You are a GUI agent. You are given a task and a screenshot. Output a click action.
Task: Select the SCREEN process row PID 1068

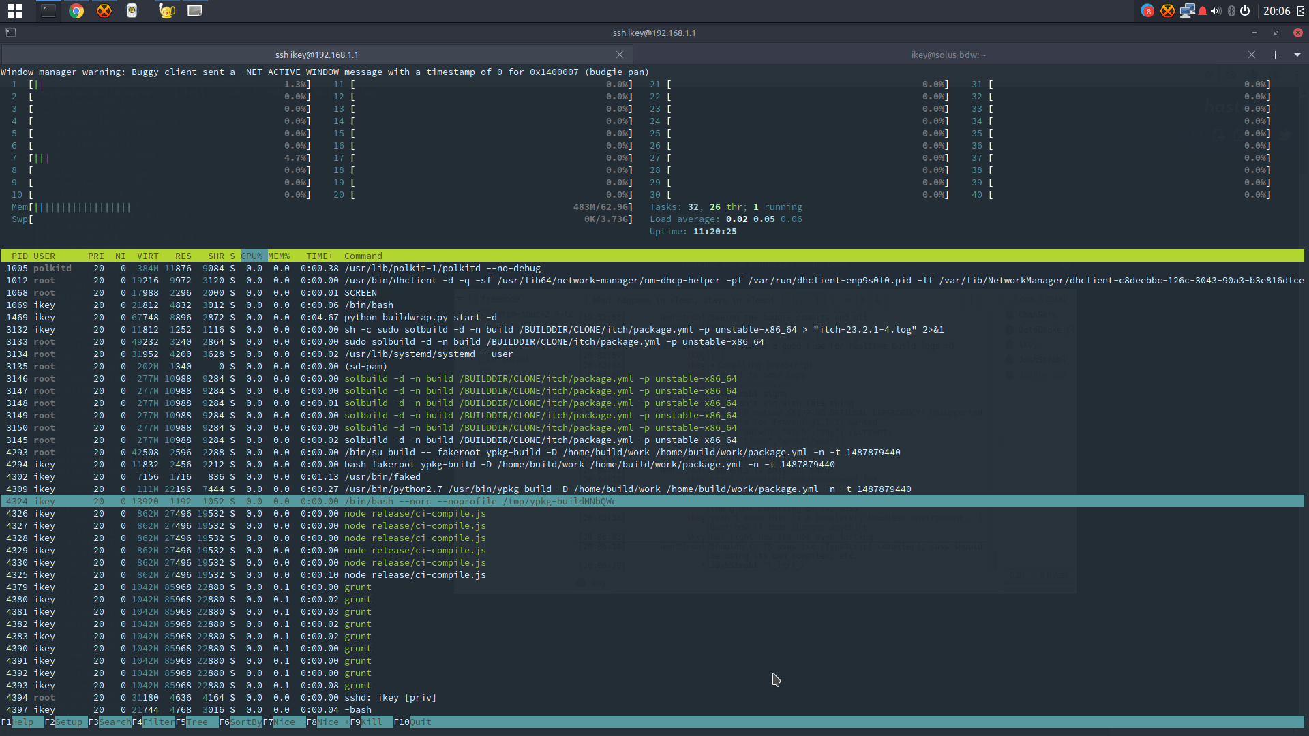(652, 293)
